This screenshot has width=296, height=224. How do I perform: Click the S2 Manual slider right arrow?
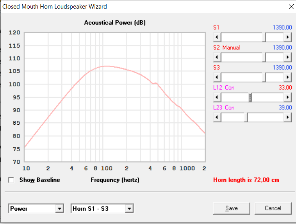coord(287,57)
